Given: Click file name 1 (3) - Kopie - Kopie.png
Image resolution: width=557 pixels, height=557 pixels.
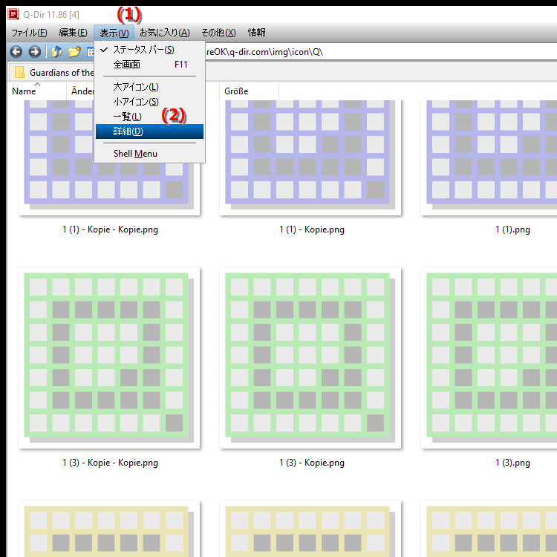Looking at the screenshot, I should [x=110, y=463].
